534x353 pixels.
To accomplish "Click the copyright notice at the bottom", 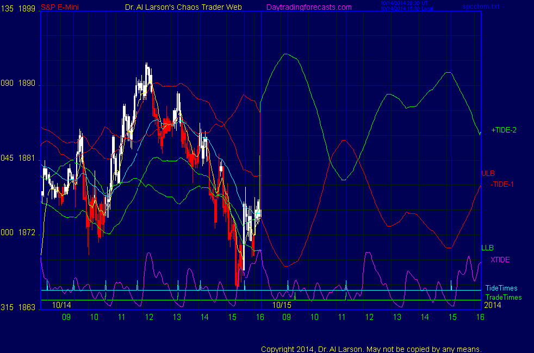I will point(371,349).
